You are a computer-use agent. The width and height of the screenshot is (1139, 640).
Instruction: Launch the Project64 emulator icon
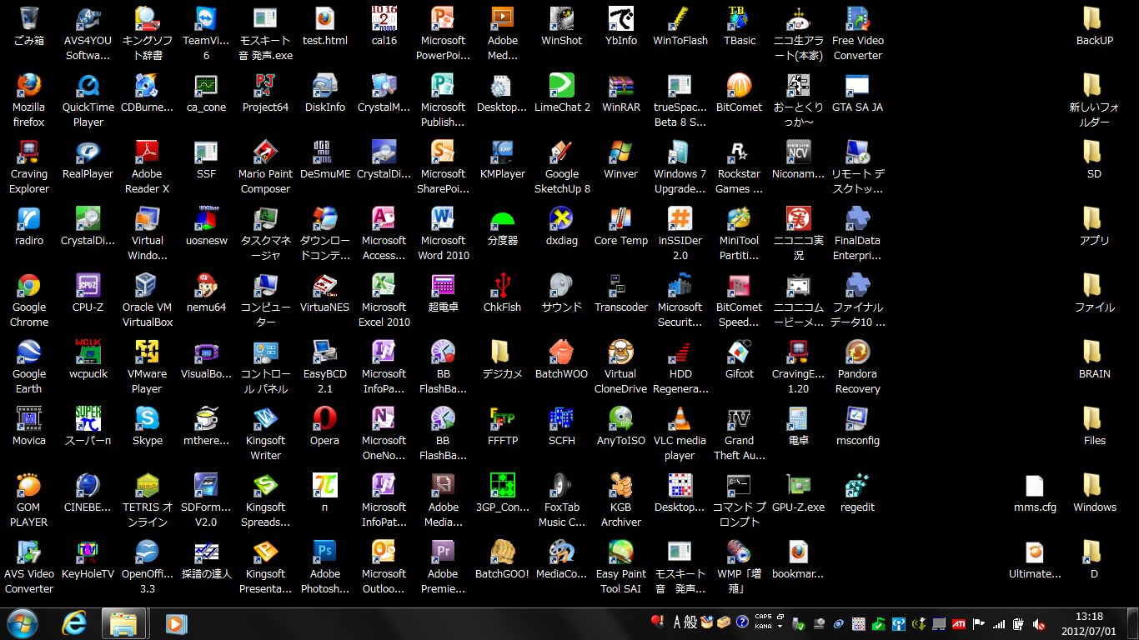coord(265,92)
